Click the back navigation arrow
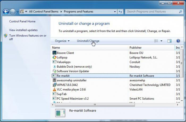 pos(6,12)
